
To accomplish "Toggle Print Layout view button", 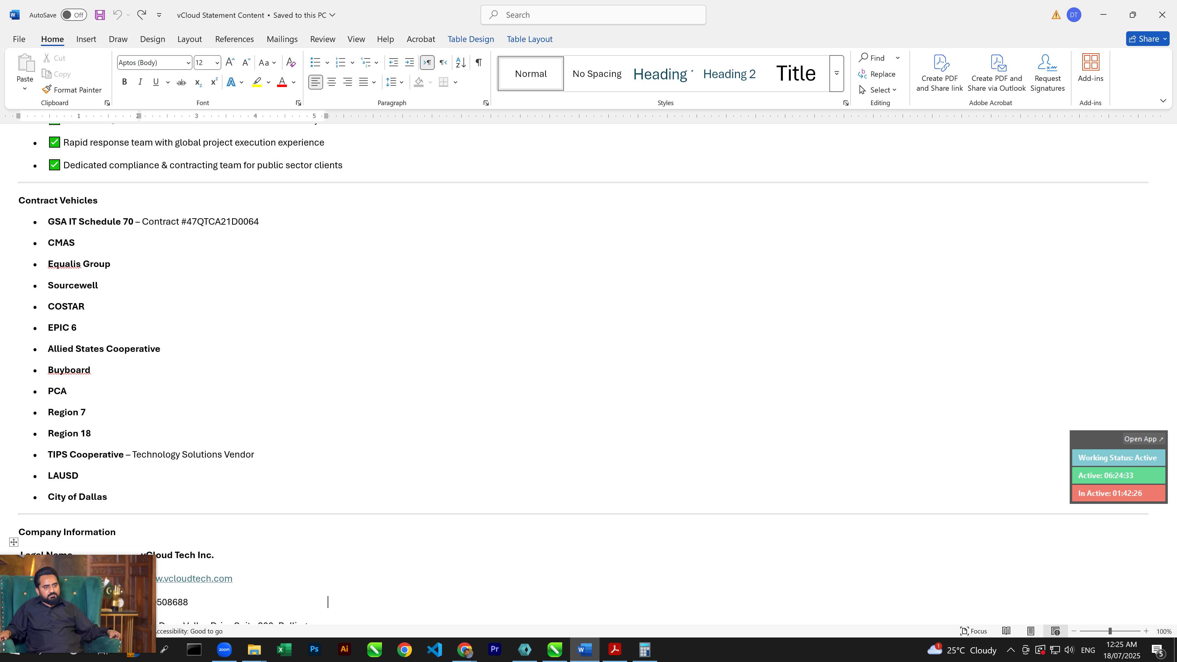I will pyautogui.click(x=1031, y=631).
